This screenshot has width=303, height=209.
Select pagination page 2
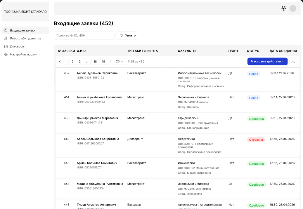73,62
